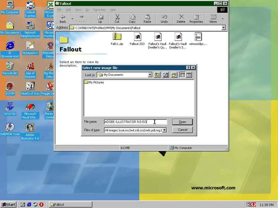
Task: Open the Recycle Bin
Action: click(x=10, y=69)
